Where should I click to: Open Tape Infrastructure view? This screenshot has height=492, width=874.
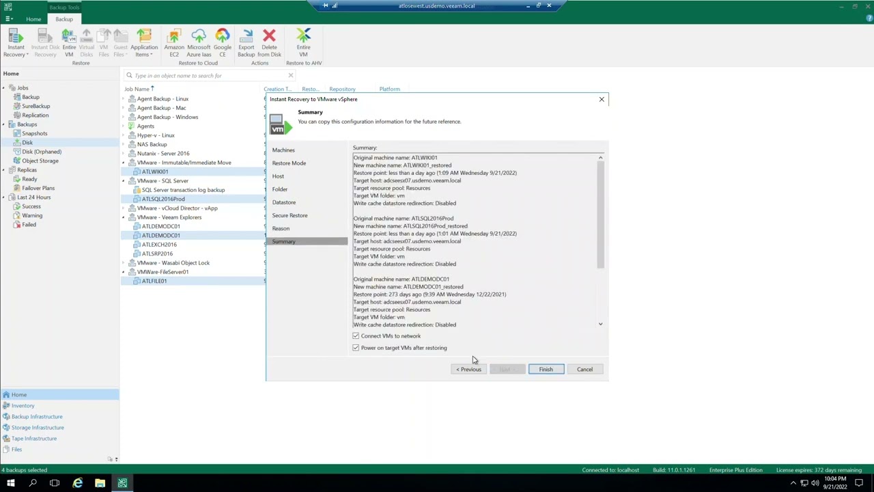pos(34,438)
